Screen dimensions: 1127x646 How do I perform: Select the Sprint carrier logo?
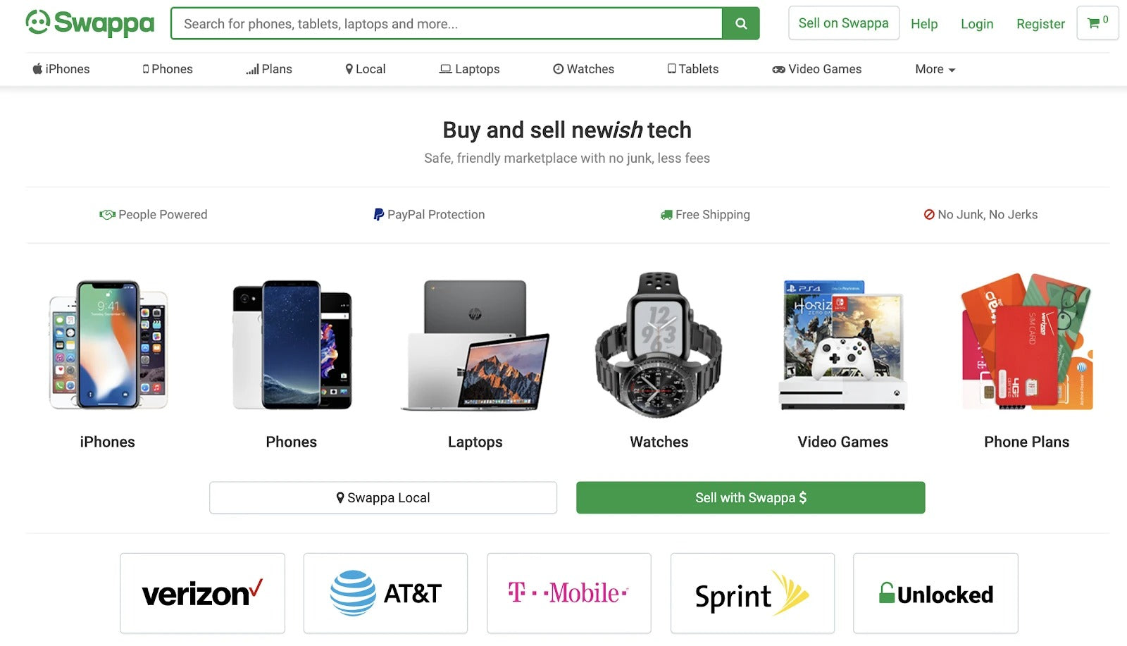click(752, 593)
